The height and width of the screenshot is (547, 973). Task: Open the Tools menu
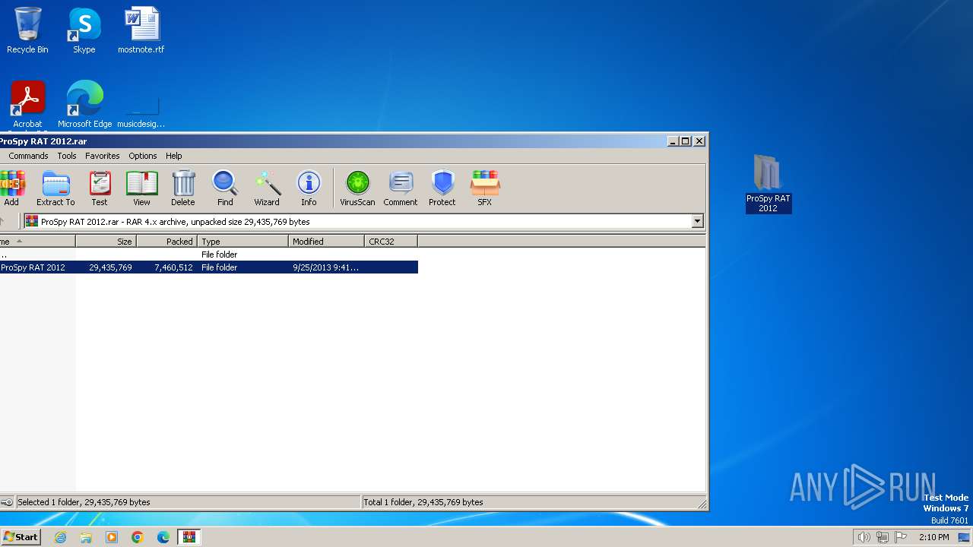(x=67, y=156)
